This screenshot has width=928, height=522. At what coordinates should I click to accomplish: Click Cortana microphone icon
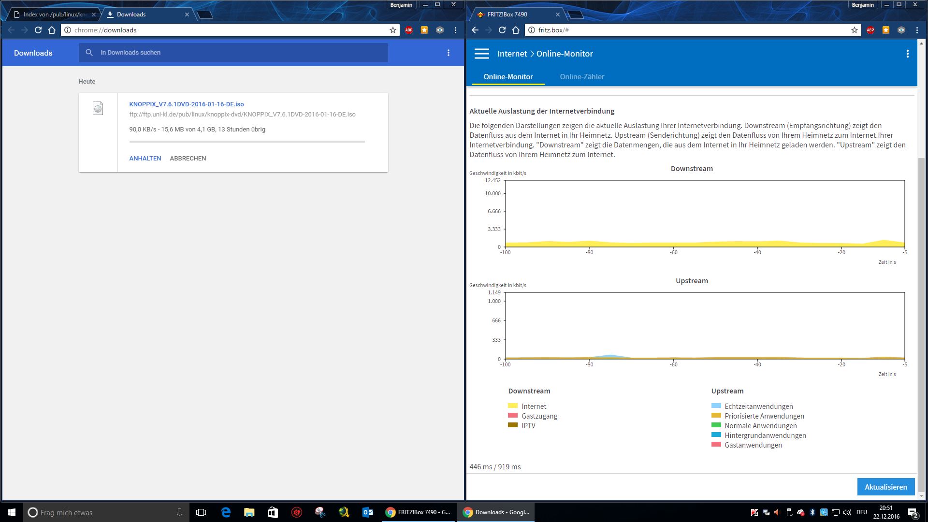pos(179,512)
